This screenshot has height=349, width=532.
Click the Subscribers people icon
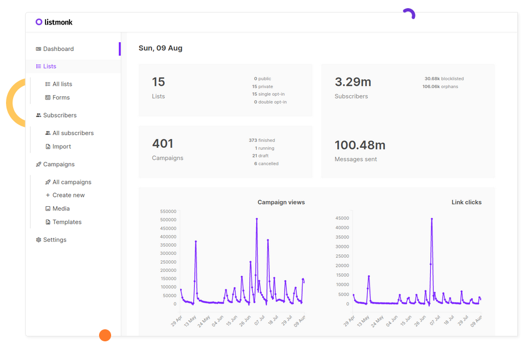click(38, 115)
